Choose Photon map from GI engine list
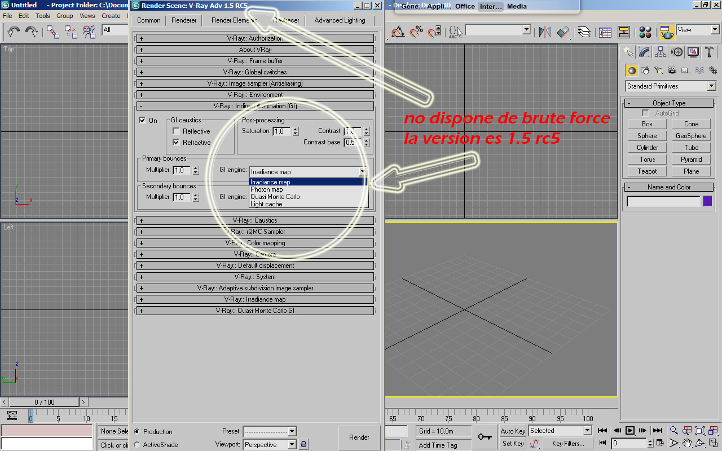This screenshot has width=722, height=451. pyautogui.click(x=308, y=189)
